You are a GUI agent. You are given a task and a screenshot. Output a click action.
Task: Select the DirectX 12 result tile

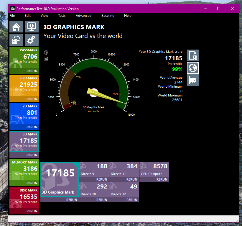124,190
